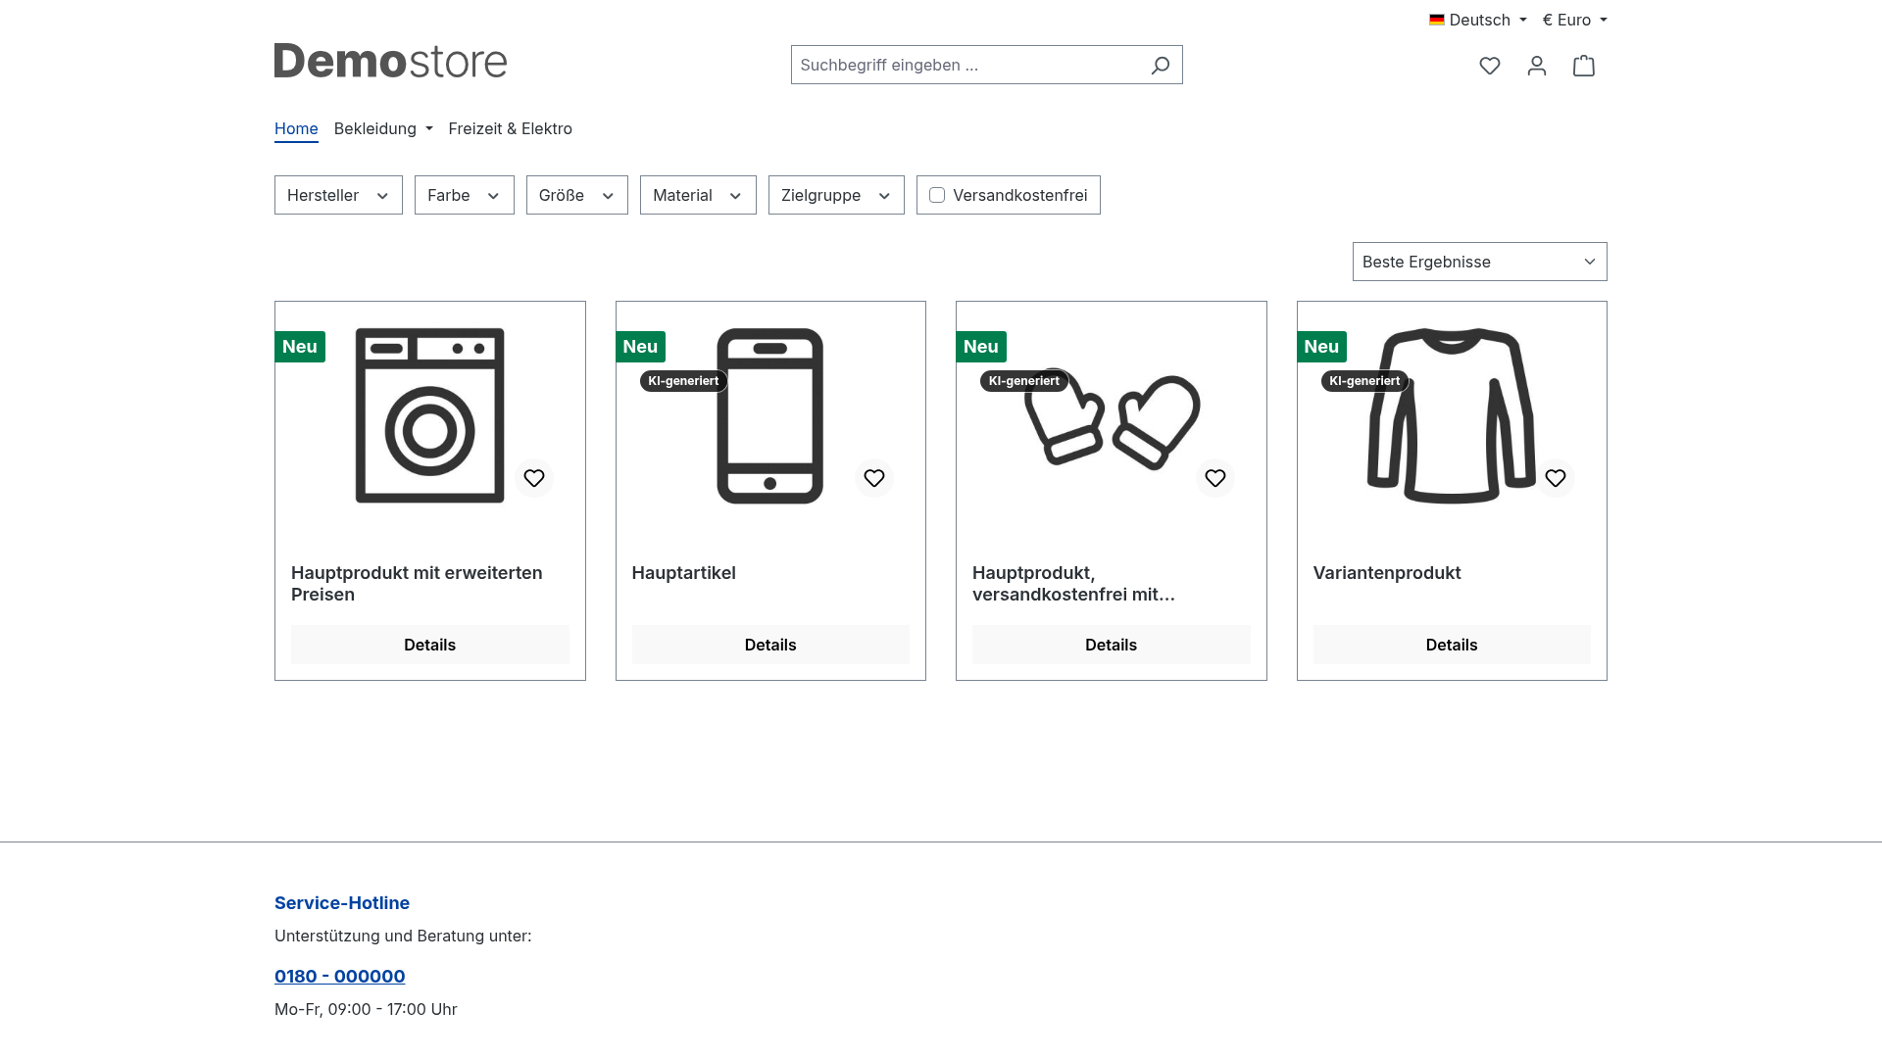The height and width of the screenshot is (1058, 1882).
Task: Open the Beste Ergebnisse sorting dropdown
Action: 1480,262
